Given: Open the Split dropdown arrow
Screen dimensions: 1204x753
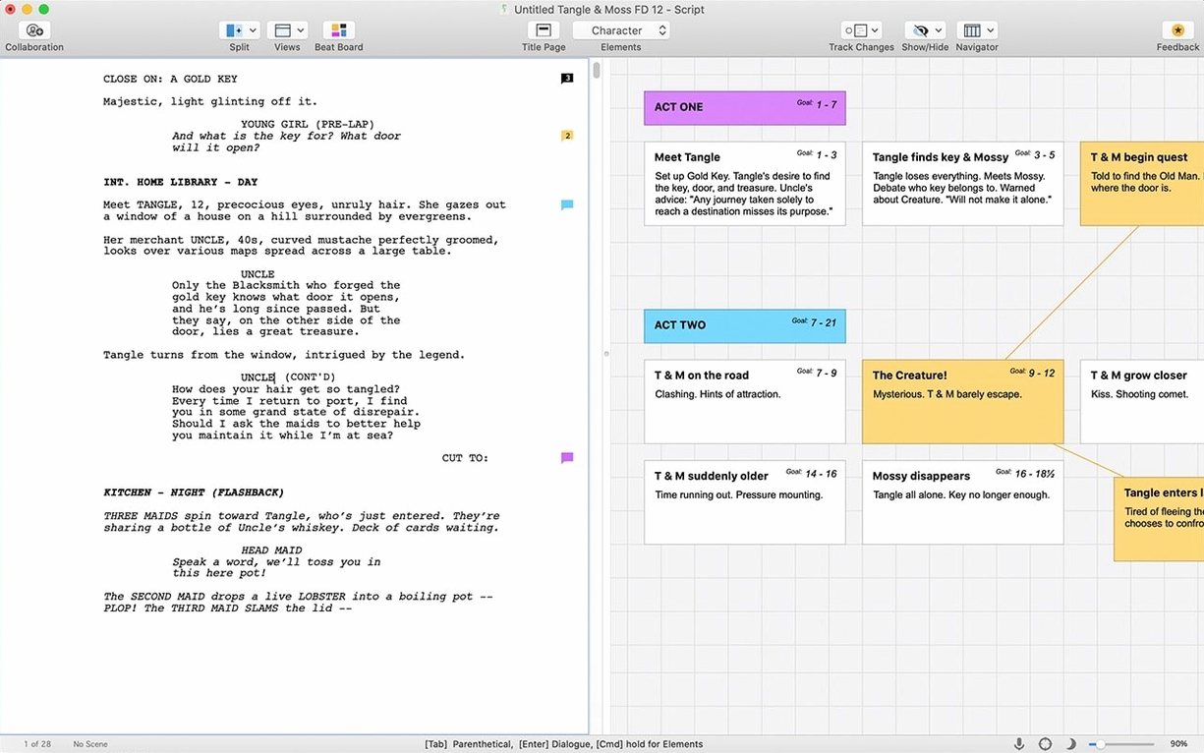Looking at the screenshot, I should [x=253, y=30].
